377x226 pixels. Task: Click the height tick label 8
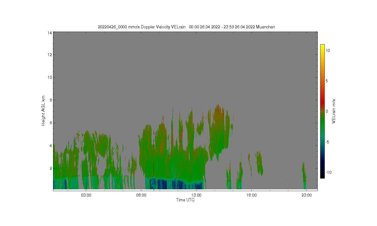[x=51, y=100]
